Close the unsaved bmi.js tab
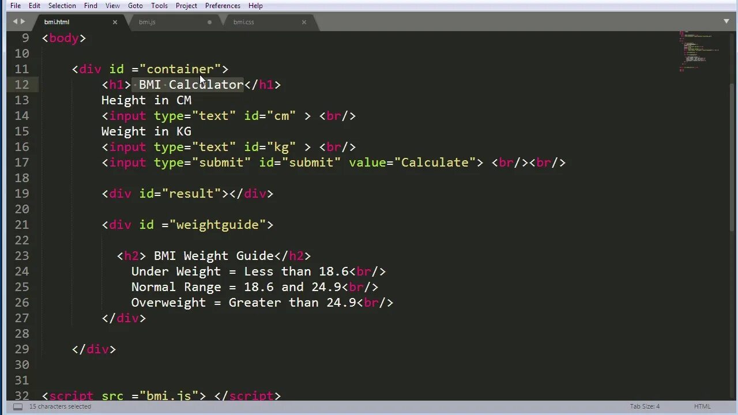 (x=209, y=22)
